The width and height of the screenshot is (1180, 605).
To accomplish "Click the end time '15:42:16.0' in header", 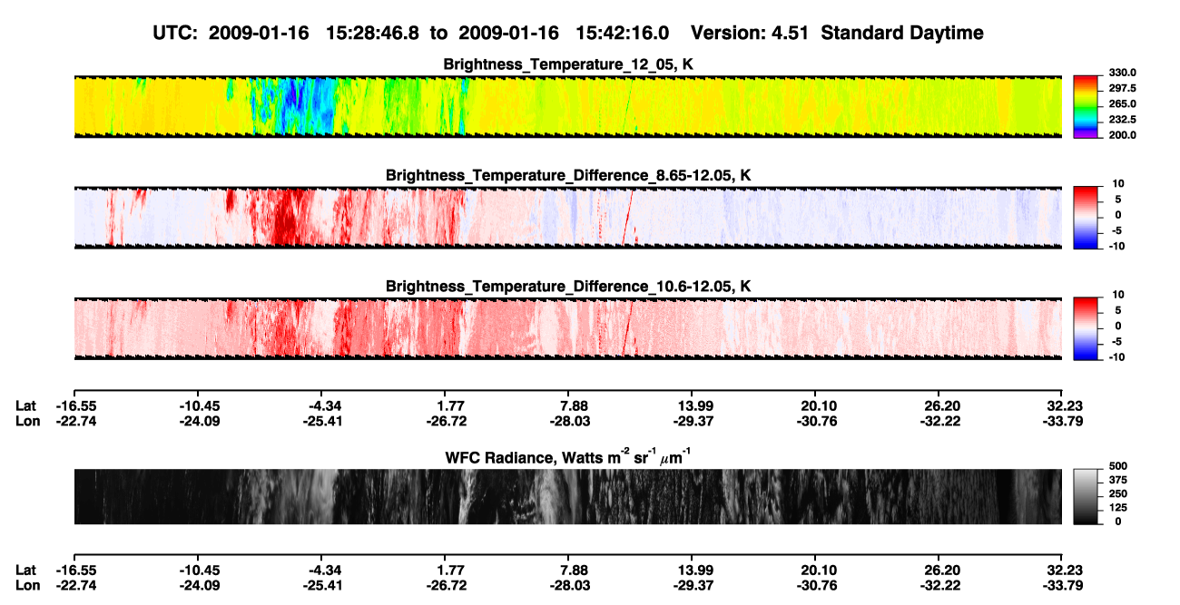I will [x=622, y=33].
